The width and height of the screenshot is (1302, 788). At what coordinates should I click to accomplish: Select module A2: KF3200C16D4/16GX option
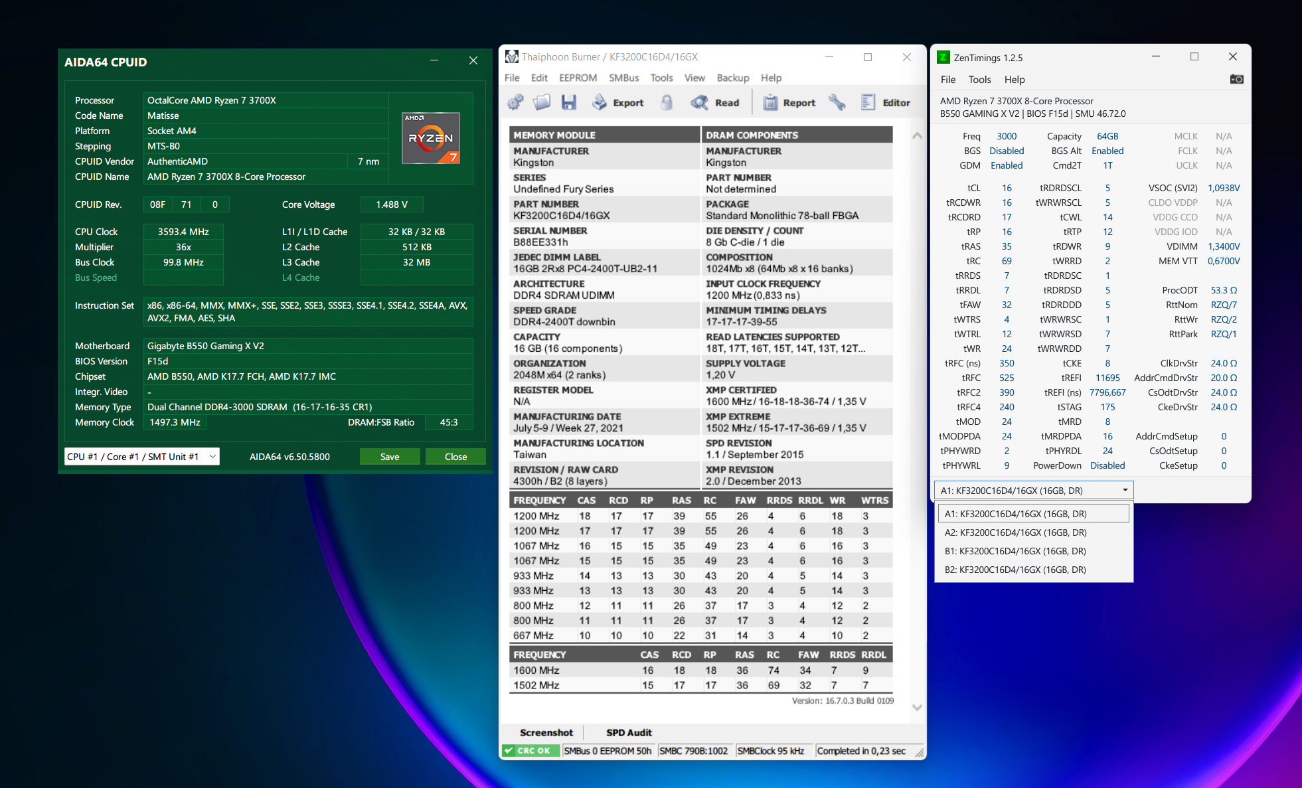pyautogui.click(x=1015, y=532)
